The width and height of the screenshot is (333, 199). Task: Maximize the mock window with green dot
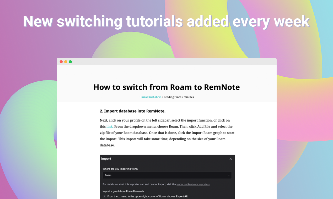coord(70,62)
